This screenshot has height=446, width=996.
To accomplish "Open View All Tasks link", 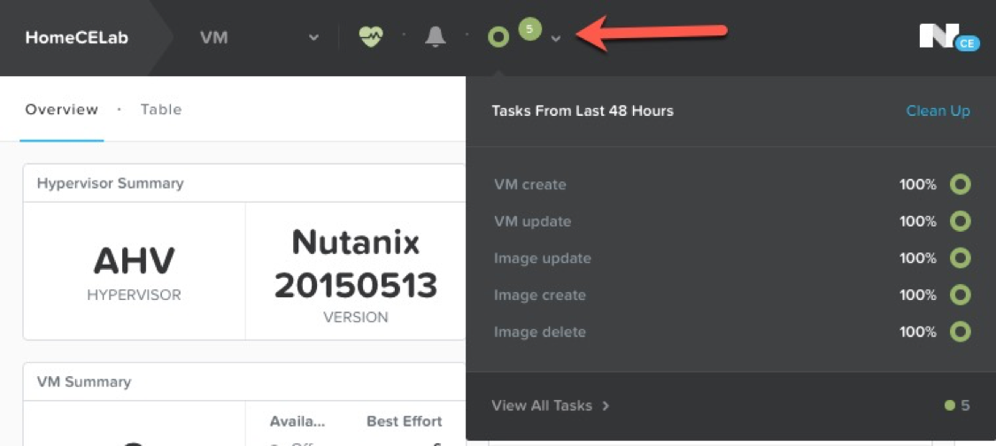I will [551, 405].
